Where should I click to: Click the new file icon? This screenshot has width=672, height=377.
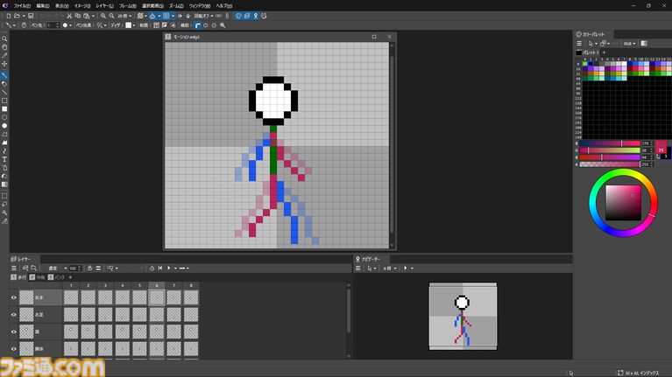click(x=8, y=16)
